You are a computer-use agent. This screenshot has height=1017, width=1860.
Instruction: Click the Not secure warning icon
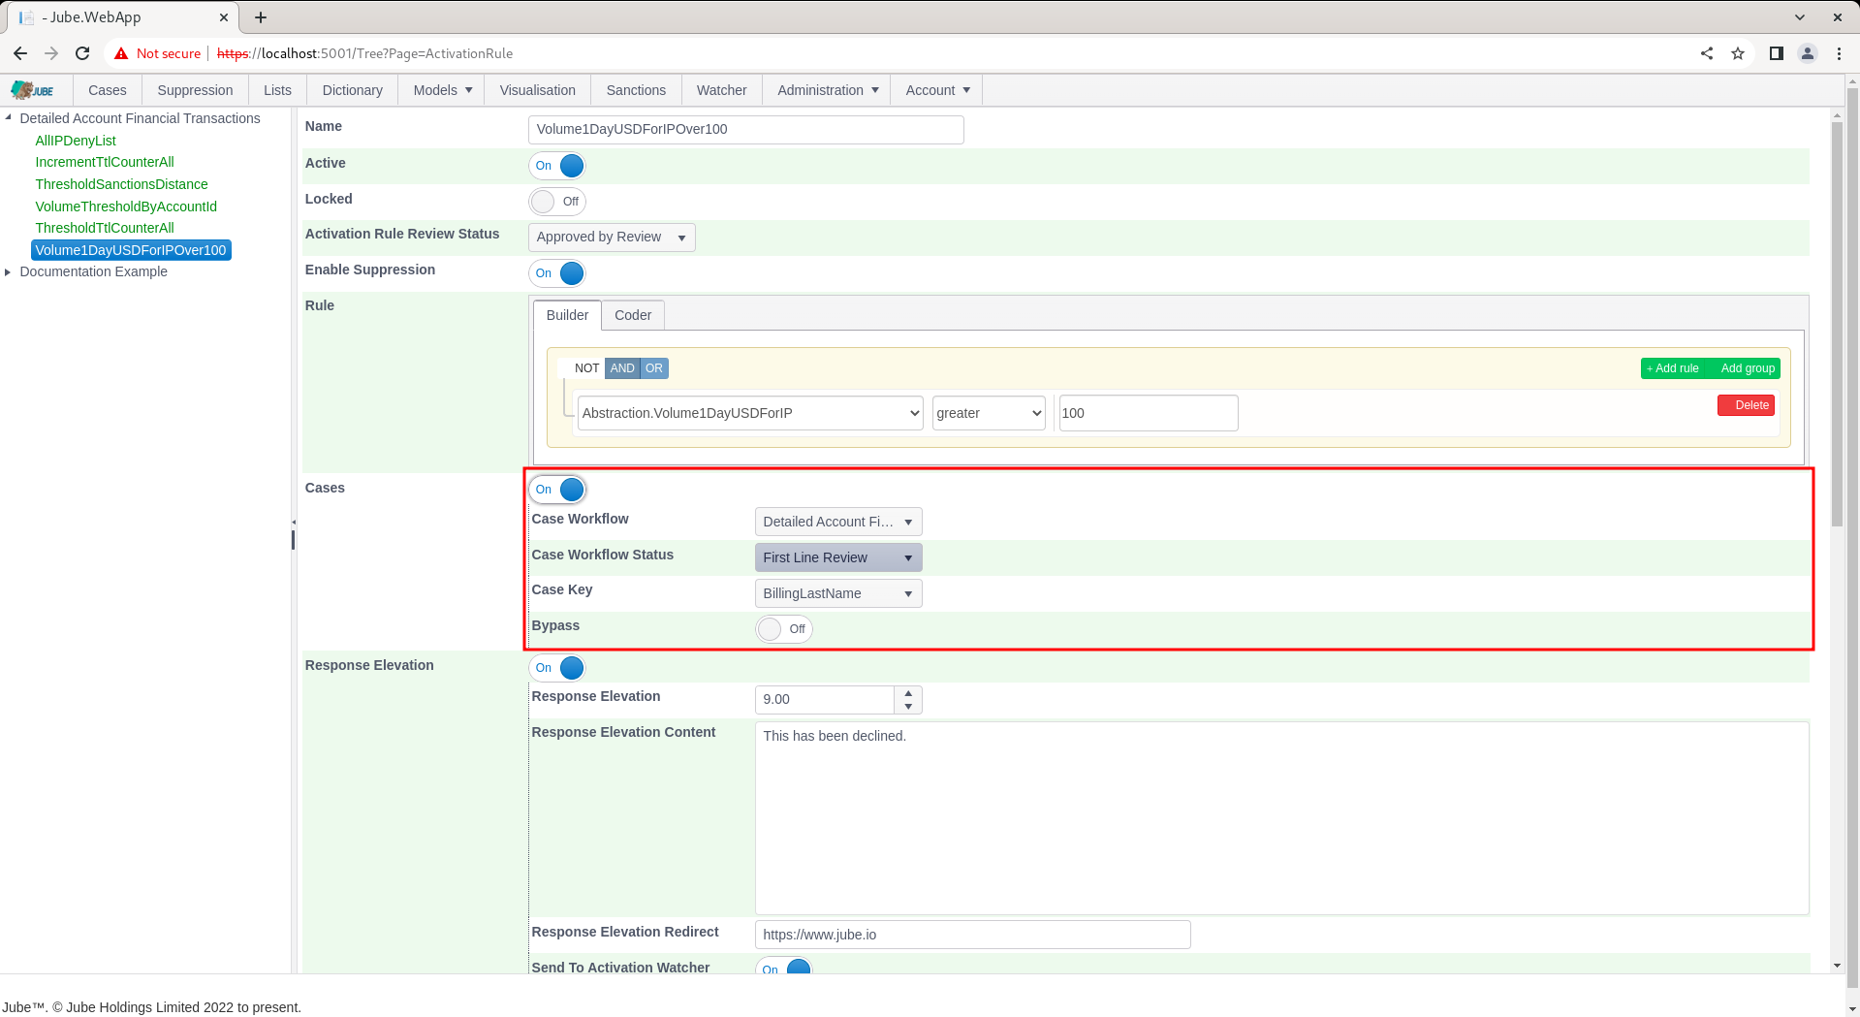coord(121,53)
